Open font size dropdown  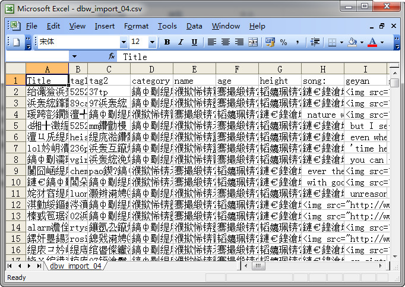[153, 42]
